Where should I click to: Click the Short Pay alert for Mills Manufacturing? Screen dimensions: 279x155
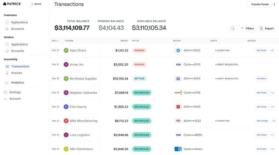coord(223,121)
